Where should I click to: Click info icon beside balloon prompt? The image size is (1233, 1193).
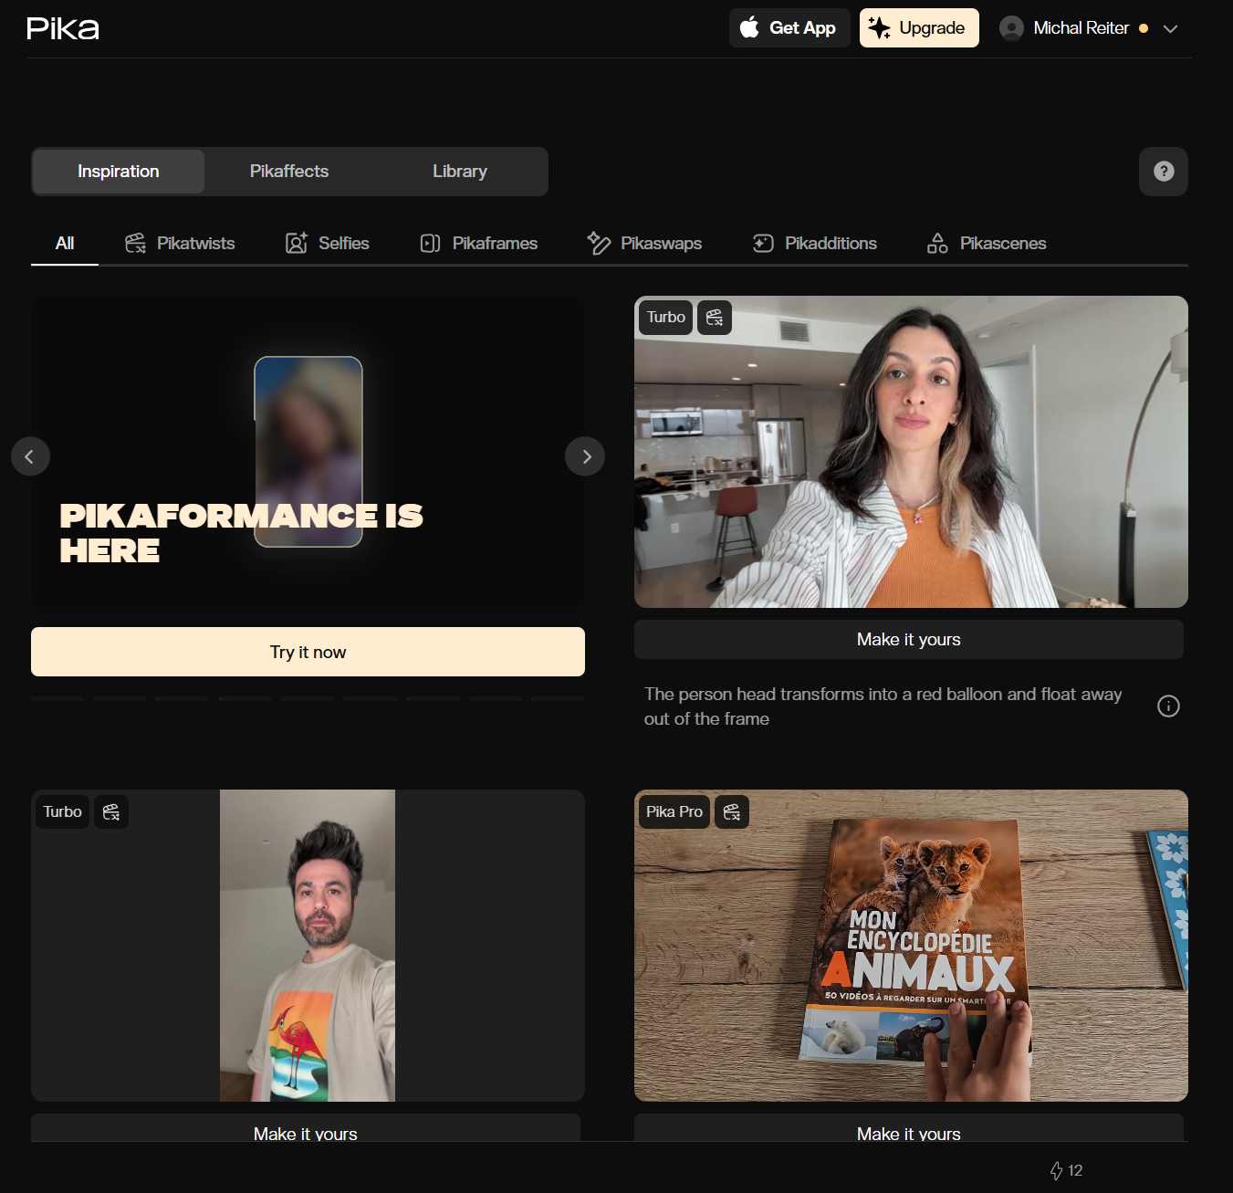point(1167,706)
